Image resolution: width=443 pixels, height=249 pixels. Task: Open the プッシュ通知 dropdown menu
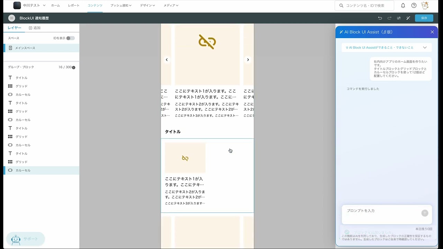[x=121, y=6]
